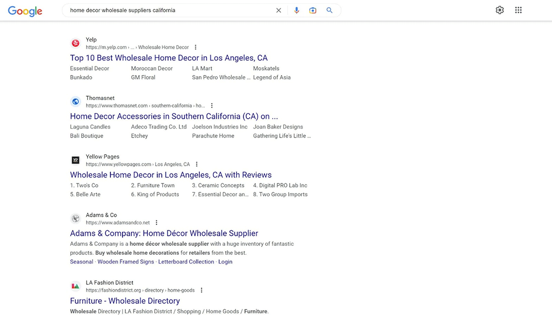The width and height of the screenshot is (552, 321).
Task: Open more options for Thomasnet result
Action: point(211,106)
